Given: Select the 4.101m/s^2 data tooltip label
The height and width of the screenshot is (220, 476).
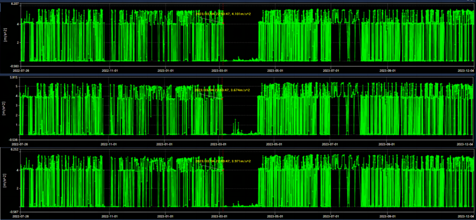Looking at the screenshot, I should [x=223, y=14].
